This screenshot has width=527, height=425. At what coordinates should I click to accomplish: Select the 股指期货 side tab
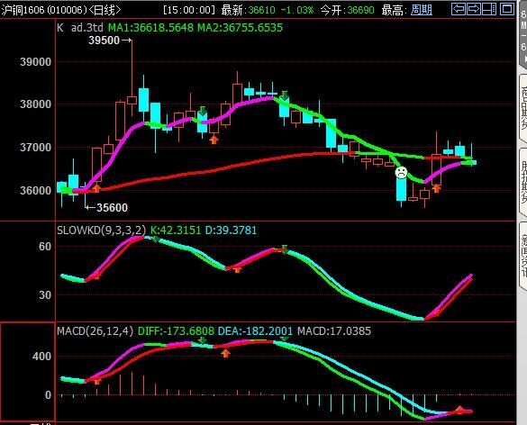pos(523,182)
